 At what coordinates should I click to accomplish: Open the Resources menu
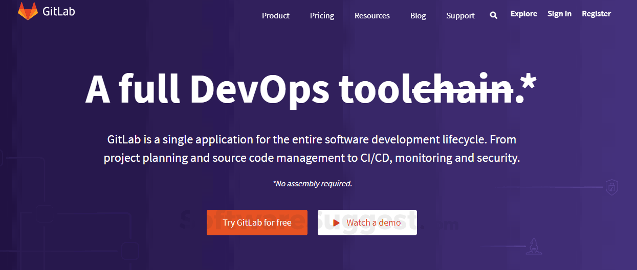372,16
